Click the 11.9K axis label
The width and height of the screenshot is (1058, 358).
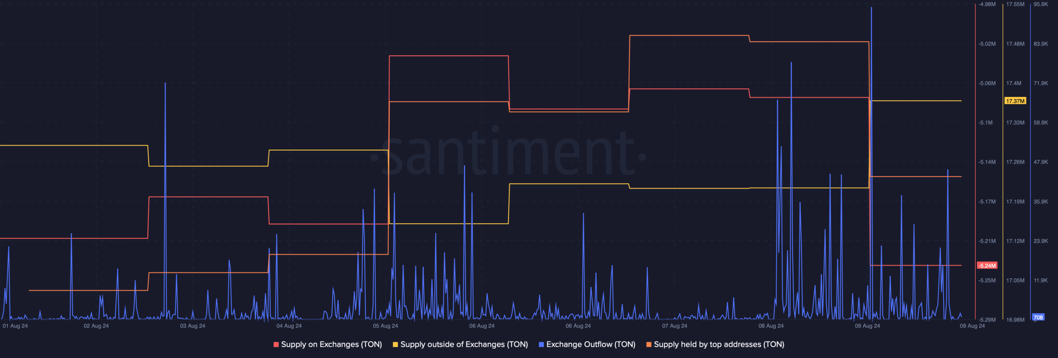[x=1041, y=280]
